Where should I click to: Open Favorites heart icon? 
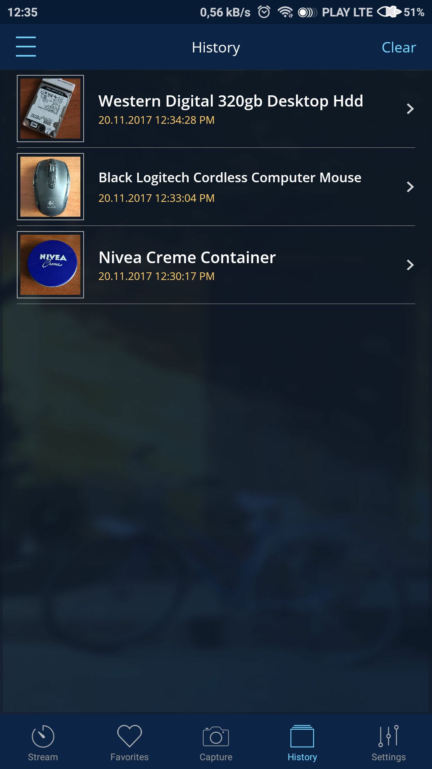(130, 736)
